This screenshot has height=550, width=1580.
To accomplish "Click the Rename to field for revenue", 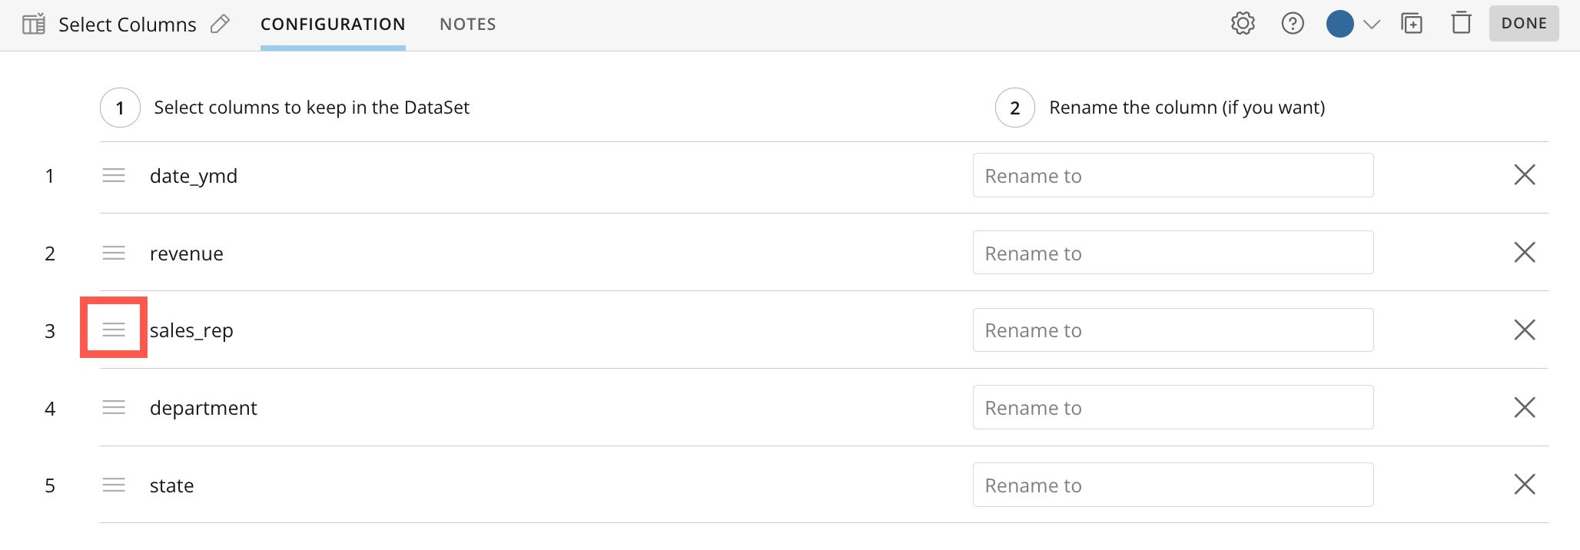I will (x=1173, y=253).
